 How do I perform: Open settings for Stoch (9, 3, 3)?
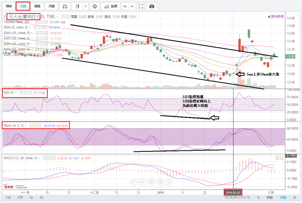[35, 126]
